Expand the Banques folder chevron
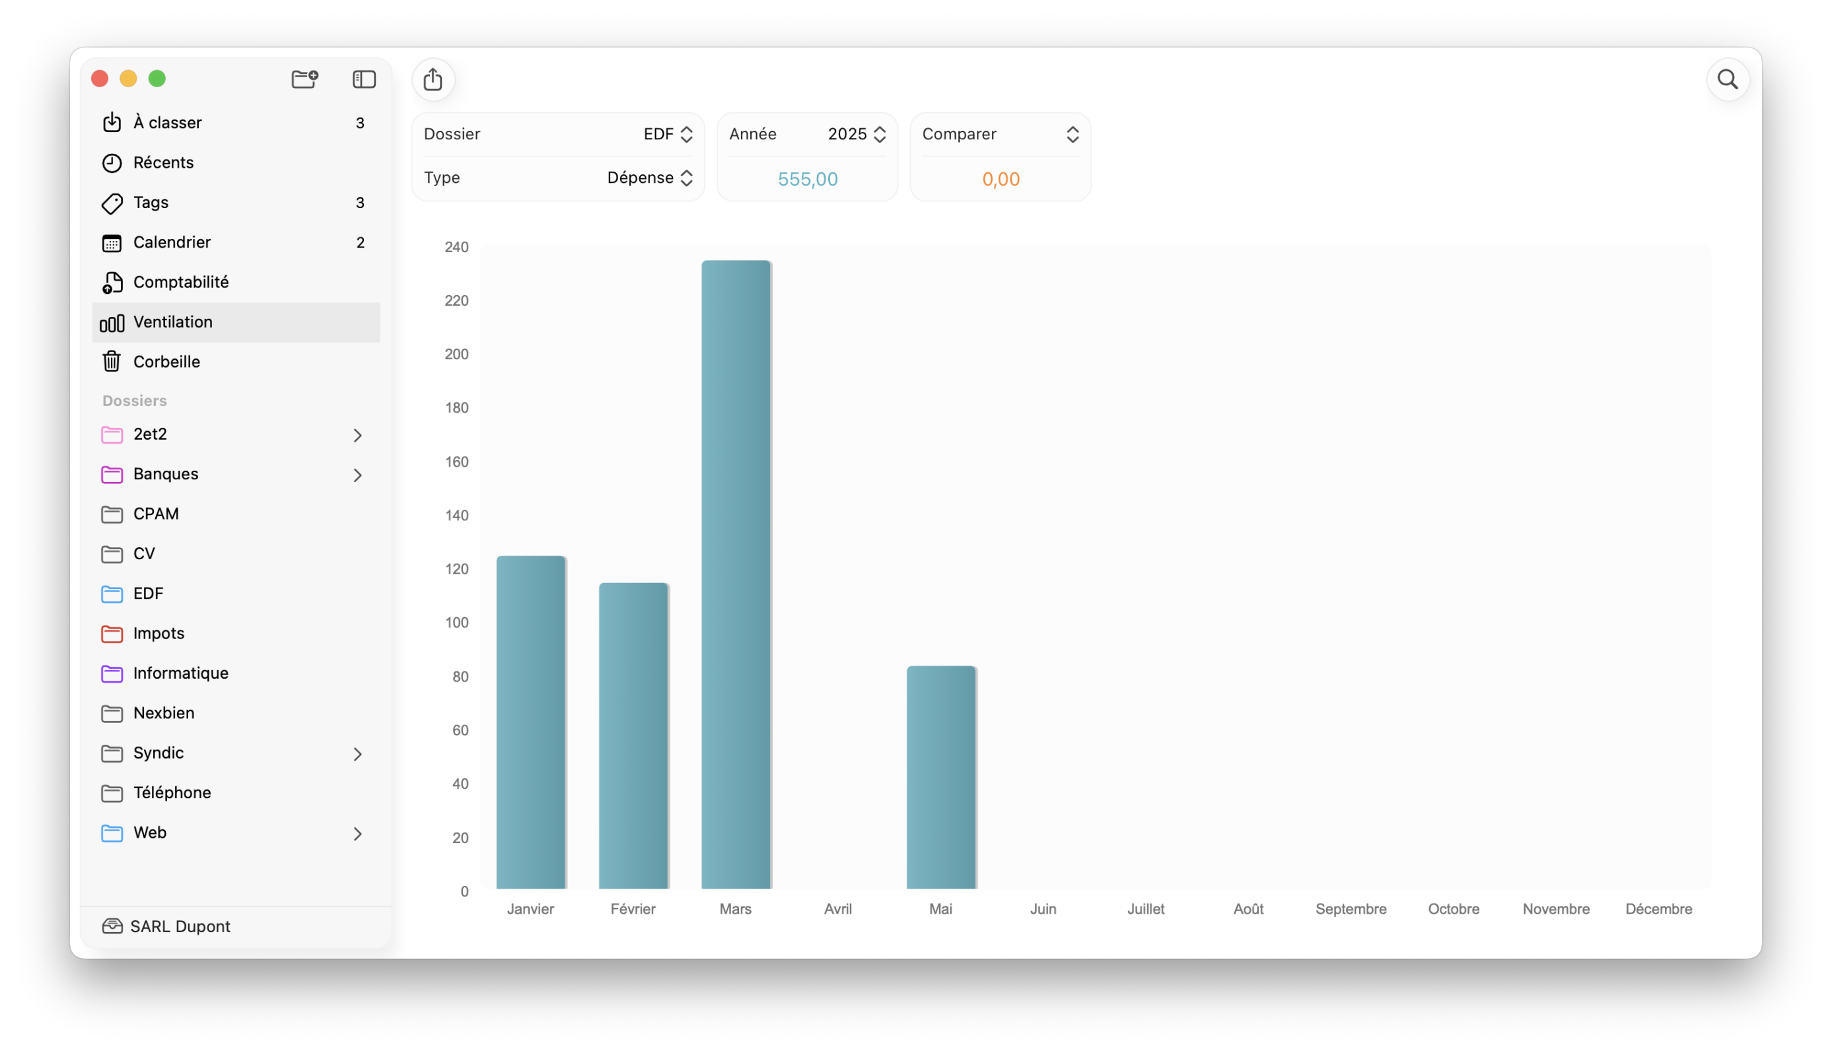The width and height of the screenshot is (1832, 1051). coord(357,475)
